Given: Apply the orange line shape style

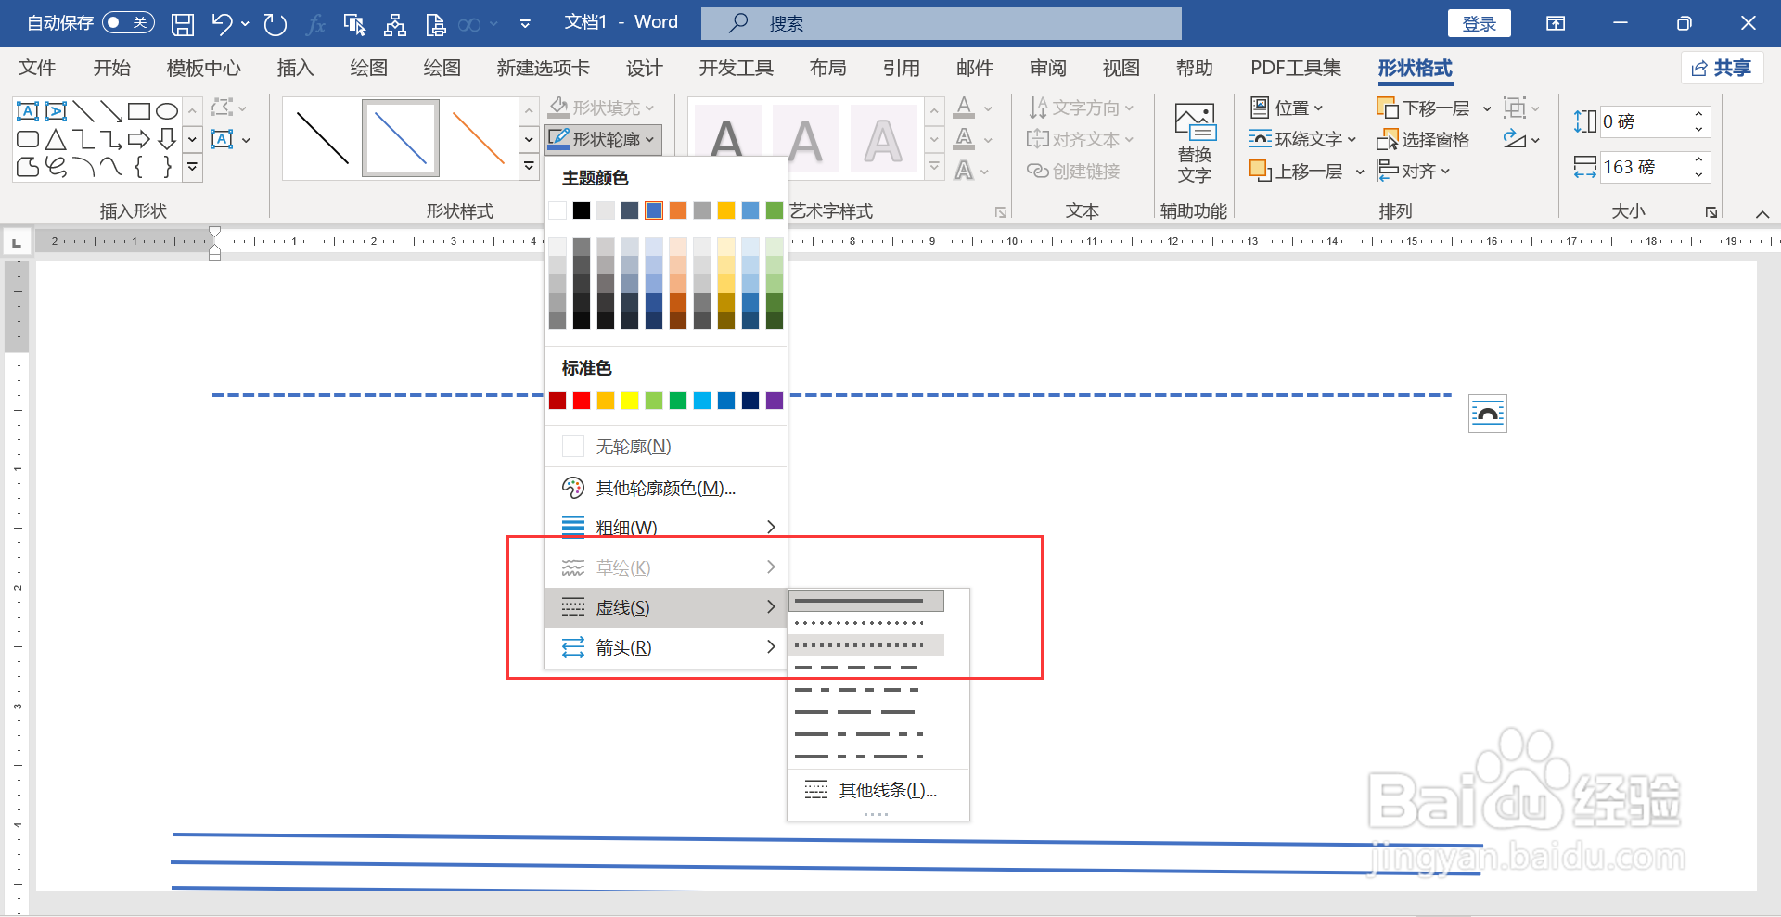Looking at the screenshot, I should tap(478, 138).
